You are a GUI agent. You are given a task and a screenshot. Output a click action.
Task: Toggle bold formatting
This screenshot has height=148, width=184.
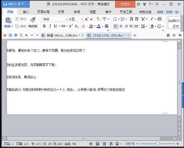[x=44, y=26]
